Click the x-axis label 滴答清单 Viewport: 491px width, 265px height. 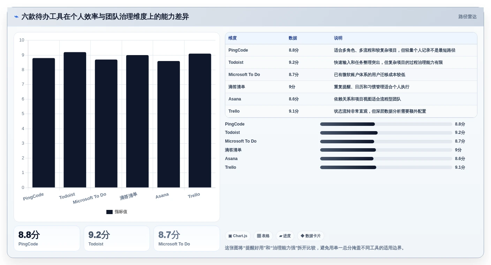(x=129, y=196)
